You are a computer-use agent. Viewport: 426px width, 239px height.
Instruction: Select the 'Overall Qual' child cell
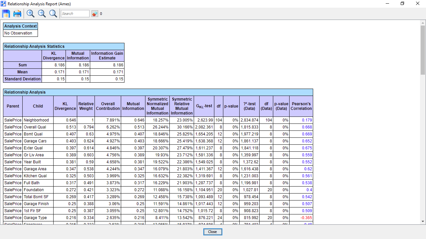[x=38, y=127]
